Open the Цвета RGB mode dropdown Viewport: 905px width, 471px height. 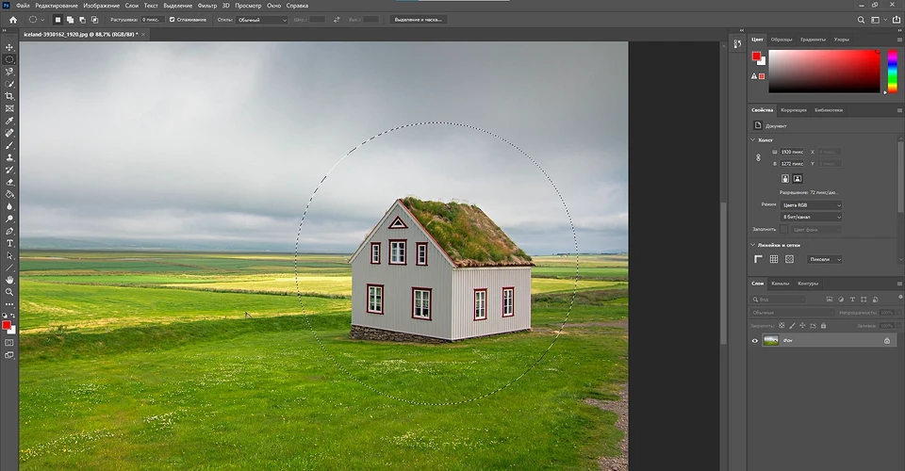pyautogui.click(x=812, y=204)
